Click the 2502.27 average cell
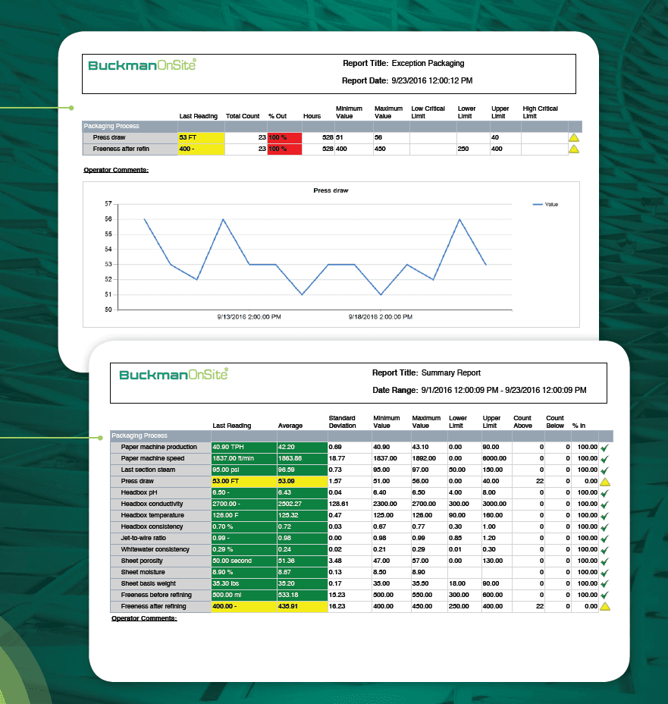This screenshot has height=704, width=668. click(x=303, y=504)
